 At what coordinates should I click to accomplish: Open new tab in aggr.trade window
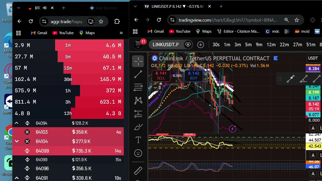[64, 8]
